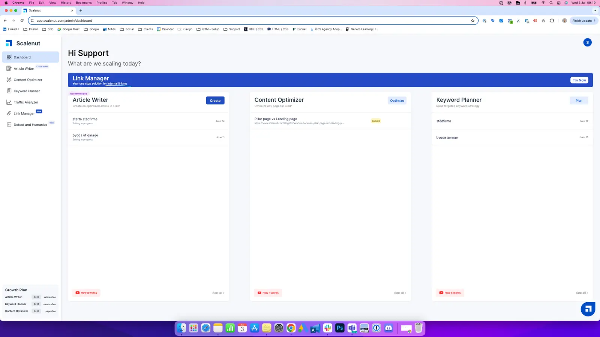The width and height of the screenshot is (600, 337).
Task: Reload the page
Action: tap(22, 21)
